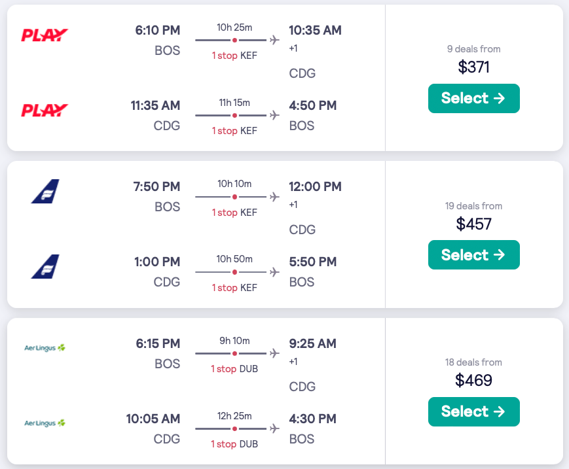Click Icelandair logo on the 7:50 PM flight
The width and height of the screenshot is (569, 469).
click(45, 191)
